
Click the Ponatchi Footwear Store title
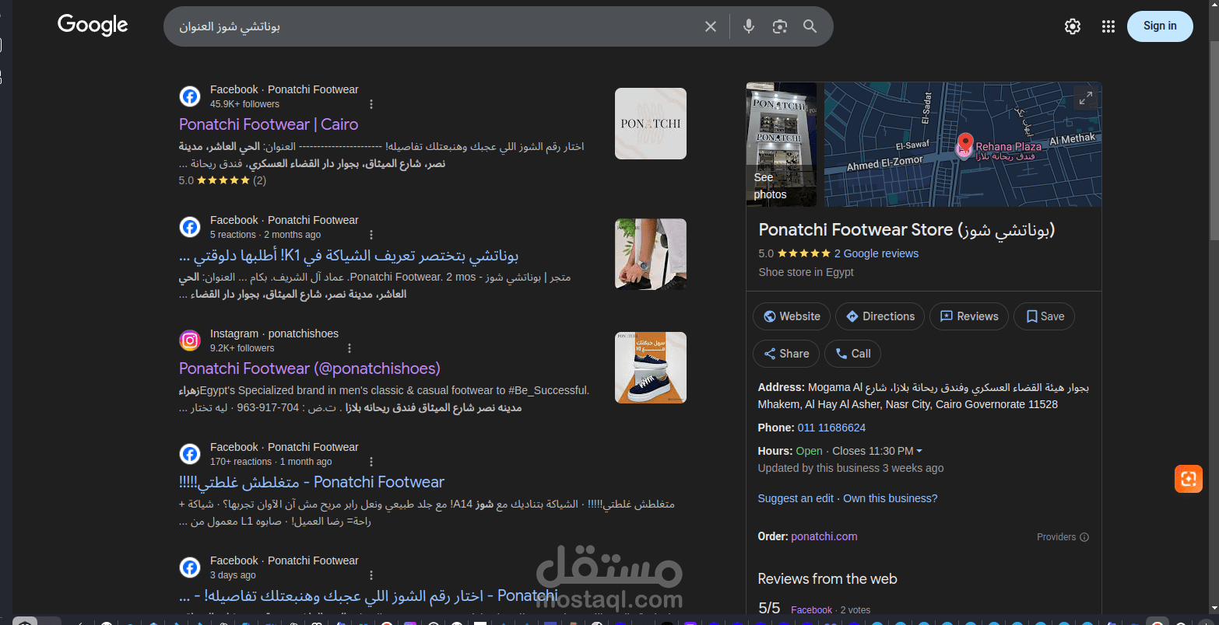pyautogui.click(x=907, y=230)
